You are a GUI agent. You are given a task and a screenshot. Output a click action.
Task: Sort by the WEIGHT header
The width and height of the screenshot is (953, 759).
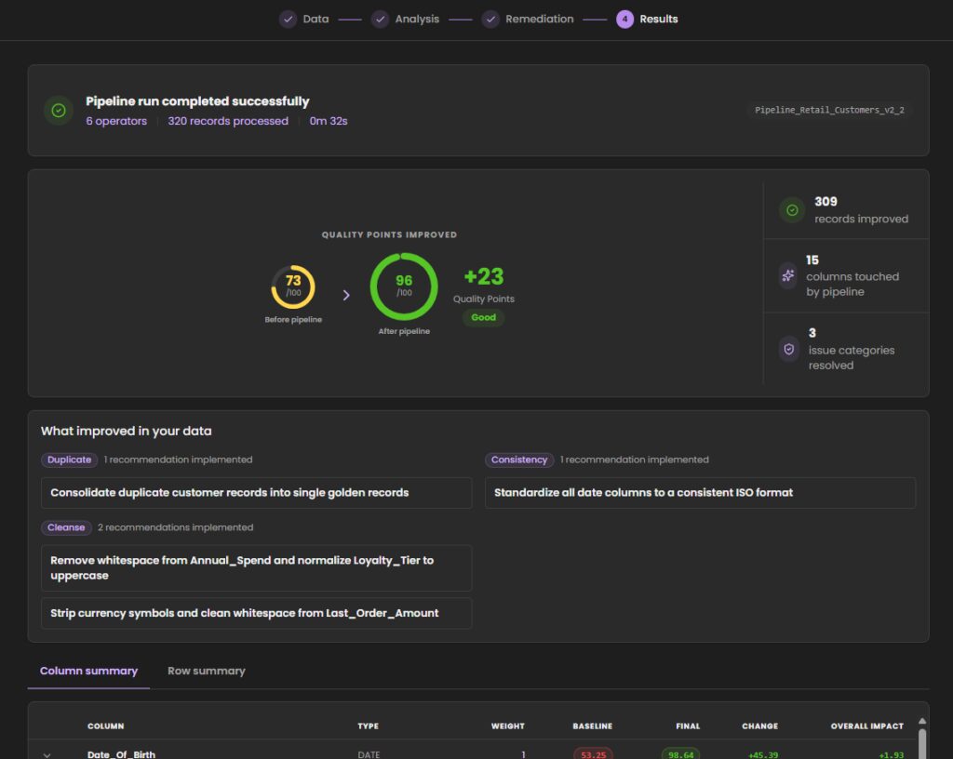coord(508,726)
